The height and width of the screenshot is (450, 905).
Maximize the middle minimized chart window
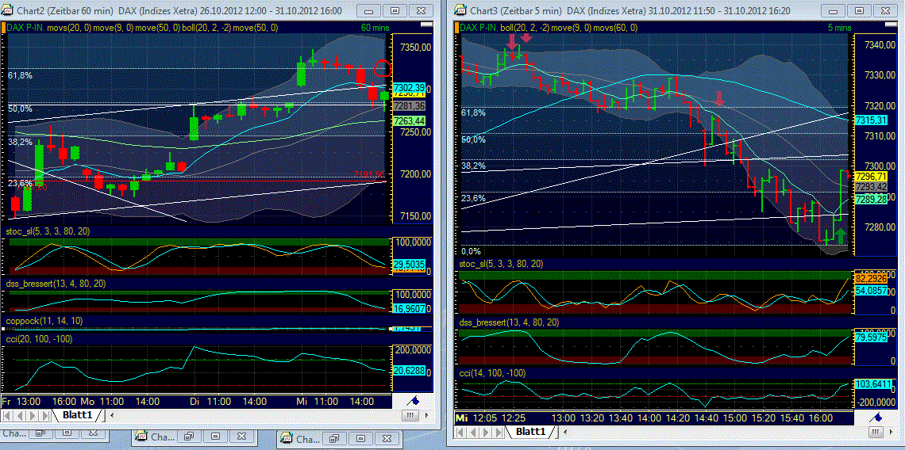pyautogui.click(x=215, y=437)
